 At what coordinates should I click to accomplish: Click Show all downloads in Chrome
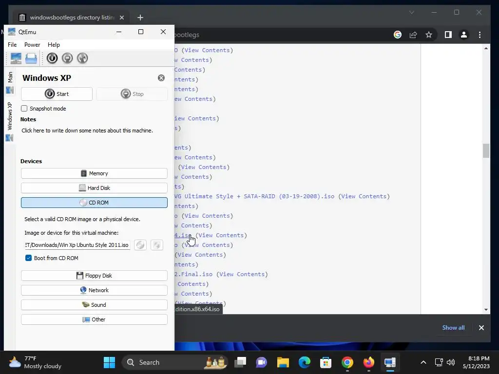(453, 328)
